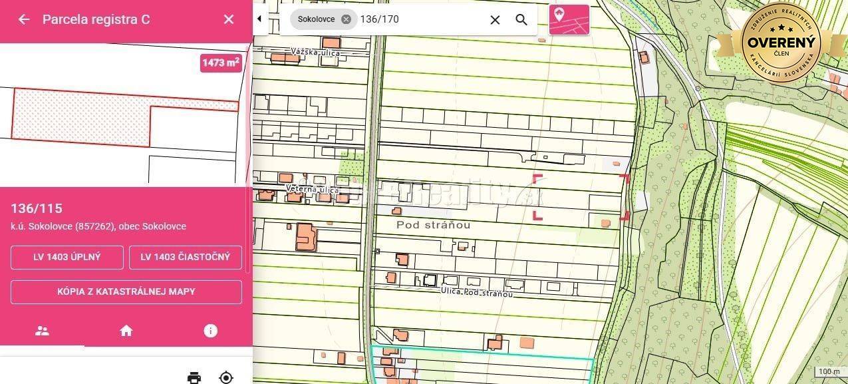Open the pink map layers button
848x384 pixels.
(569, 19)
